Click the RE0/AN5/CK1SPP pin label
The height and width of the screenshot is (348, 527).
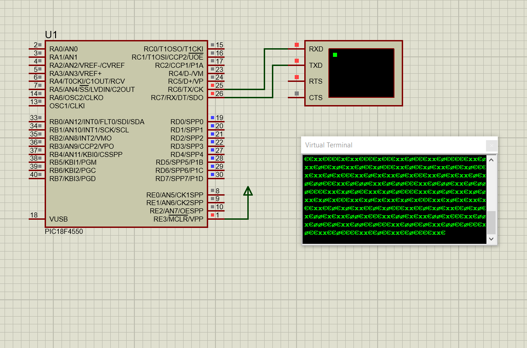(x=175, y=195)
